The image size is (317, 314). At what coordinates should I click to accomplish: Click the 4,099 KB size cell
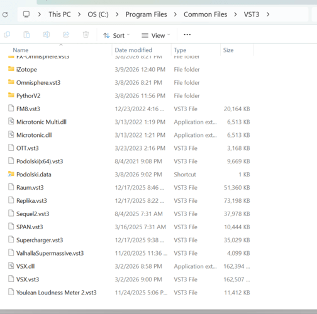pyautogui.click(x=238, y=253)
